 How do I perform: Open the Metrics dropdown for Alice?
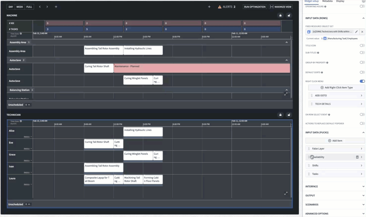pos(28,137)
